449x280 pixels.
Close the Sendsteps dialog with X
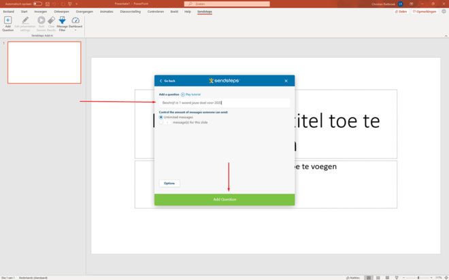click(x=286, y=81)
